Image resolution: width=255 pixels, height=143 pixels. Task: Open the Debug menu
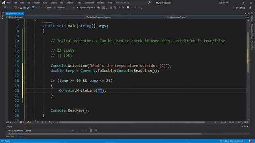coord(53,3)
